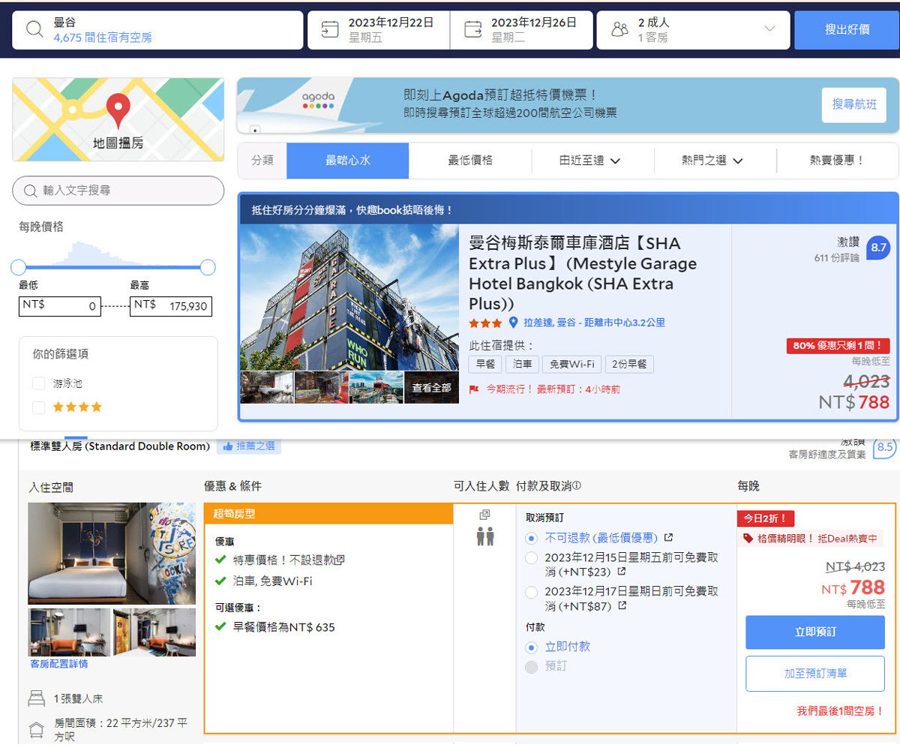This screenshot has width=900, height=745.
Task: Click the 今日2折！ red badge
Action: (x=766, y=518)
